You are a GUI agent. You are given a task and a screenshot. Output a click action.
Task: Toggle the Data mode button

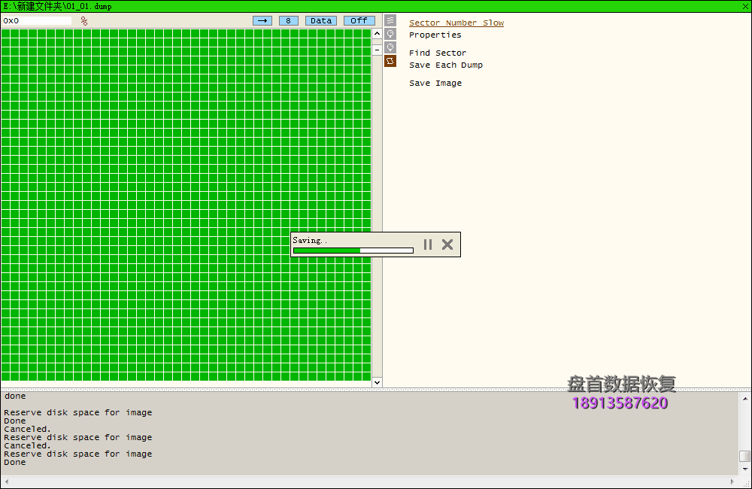coord(321,20)
